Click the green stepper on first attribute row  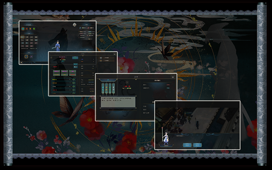pyautogui.click(x=74, y=80)
